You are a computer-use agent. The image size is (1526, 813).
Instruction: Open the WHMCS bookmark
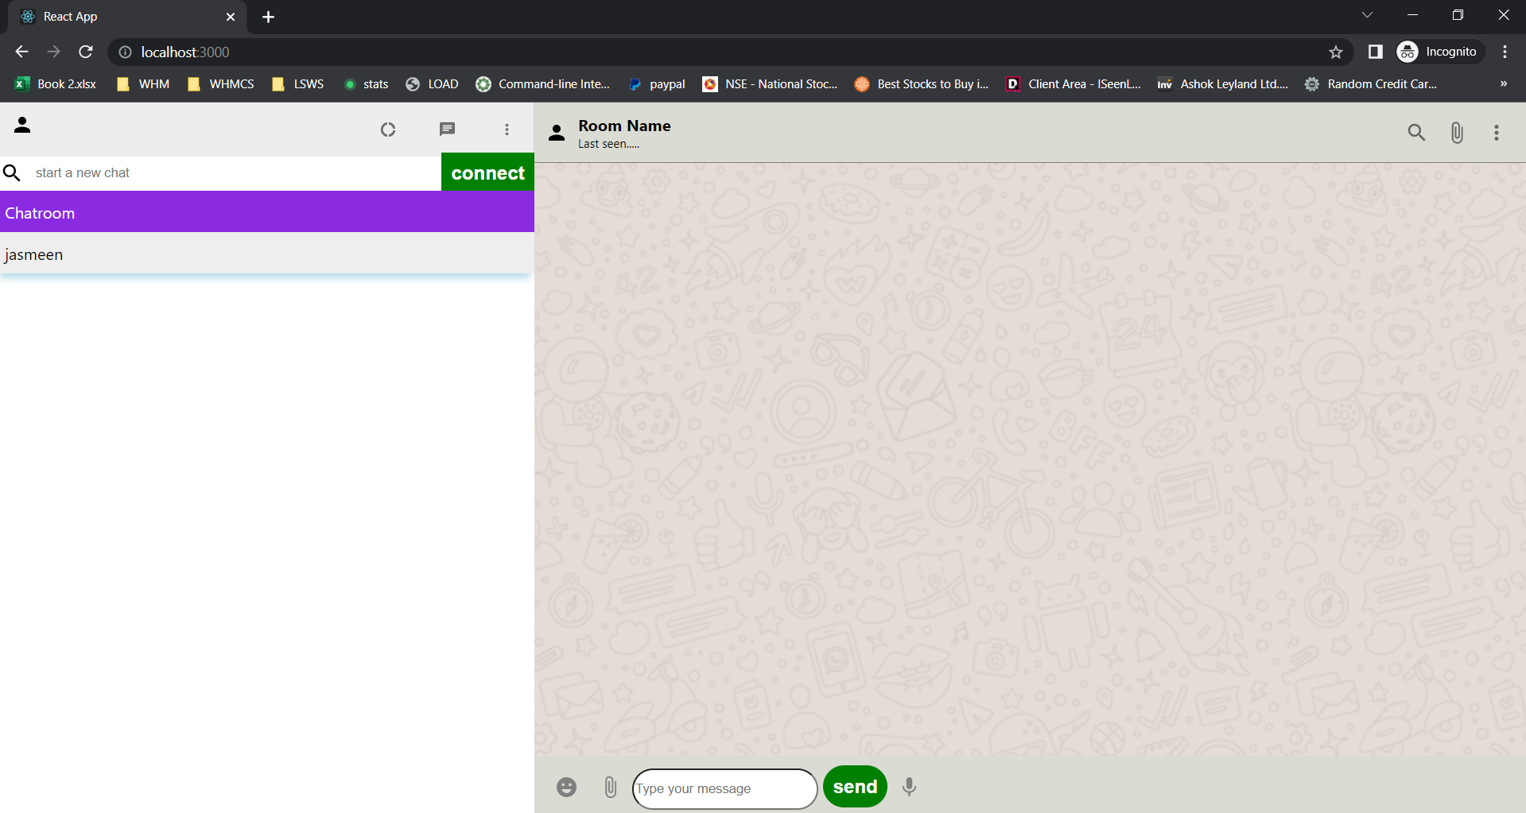pos(231,83)
